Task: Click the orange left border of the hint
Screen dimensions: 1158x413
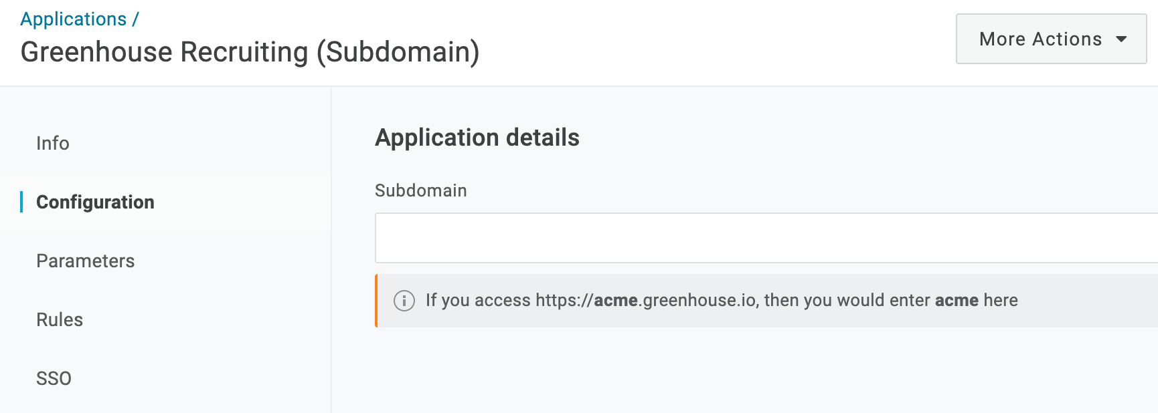Action: click(x=376, y=301)
